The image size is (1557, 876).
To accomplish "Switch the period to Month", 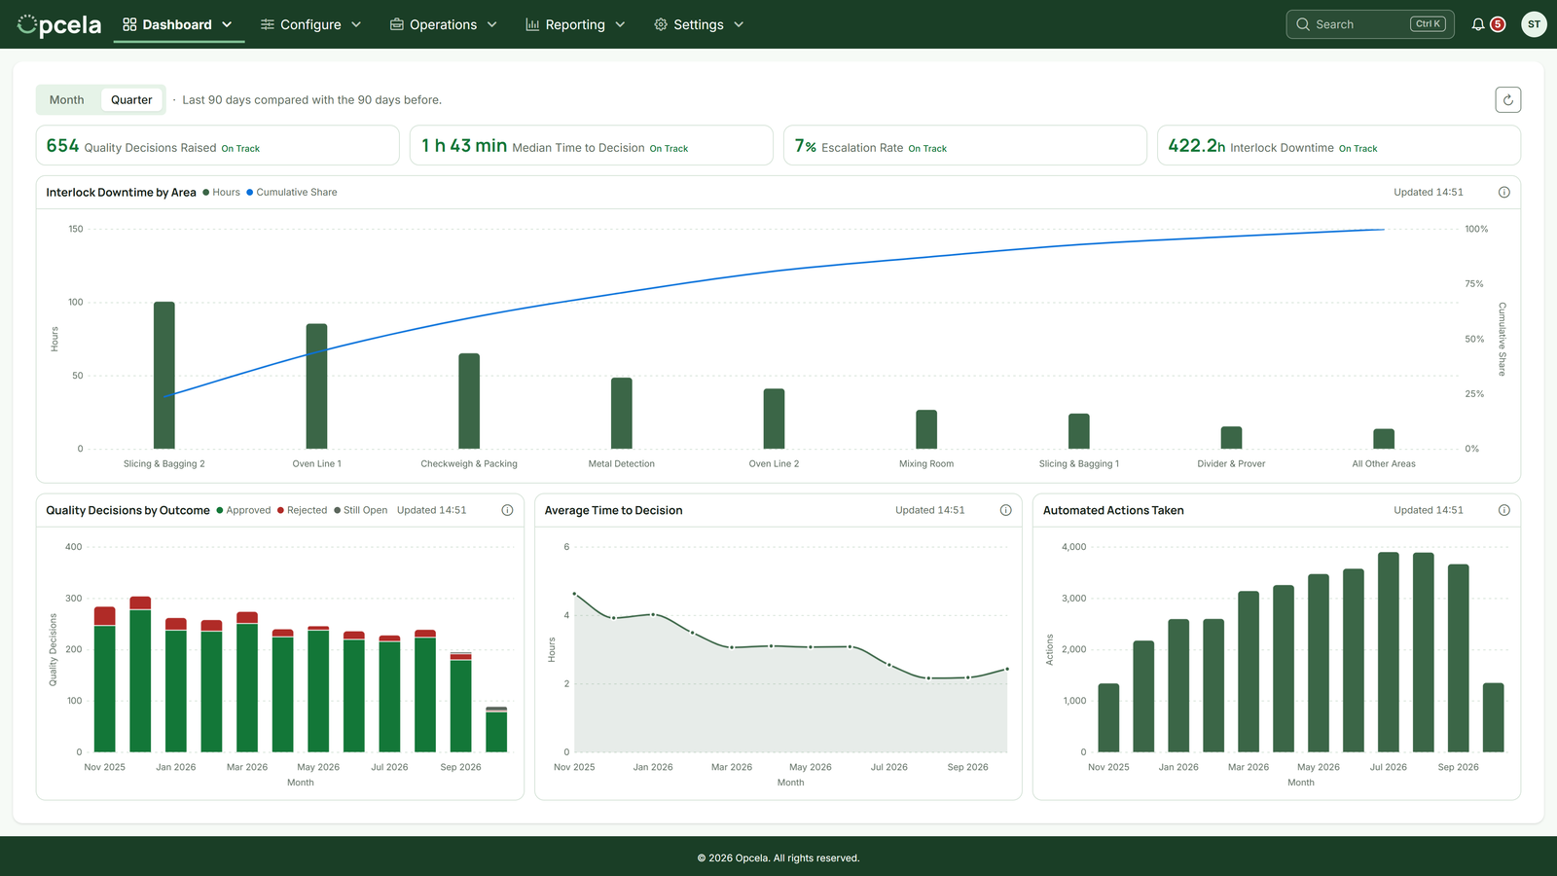I will [67, 99].
